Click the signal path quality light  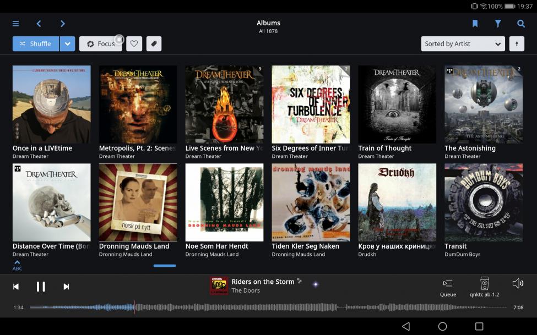coord(316,284)
